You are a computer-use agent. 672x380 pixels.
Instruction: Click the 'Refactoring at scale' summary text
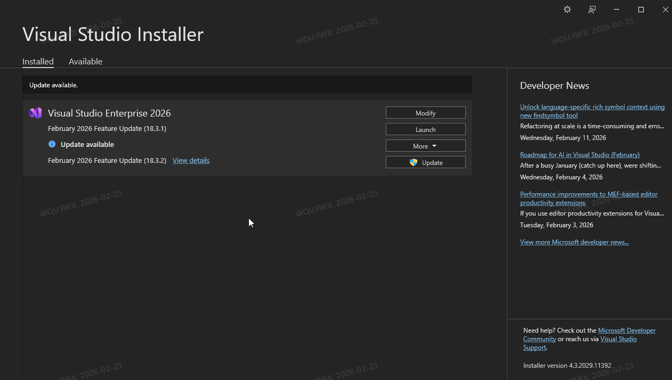(592, 126)
